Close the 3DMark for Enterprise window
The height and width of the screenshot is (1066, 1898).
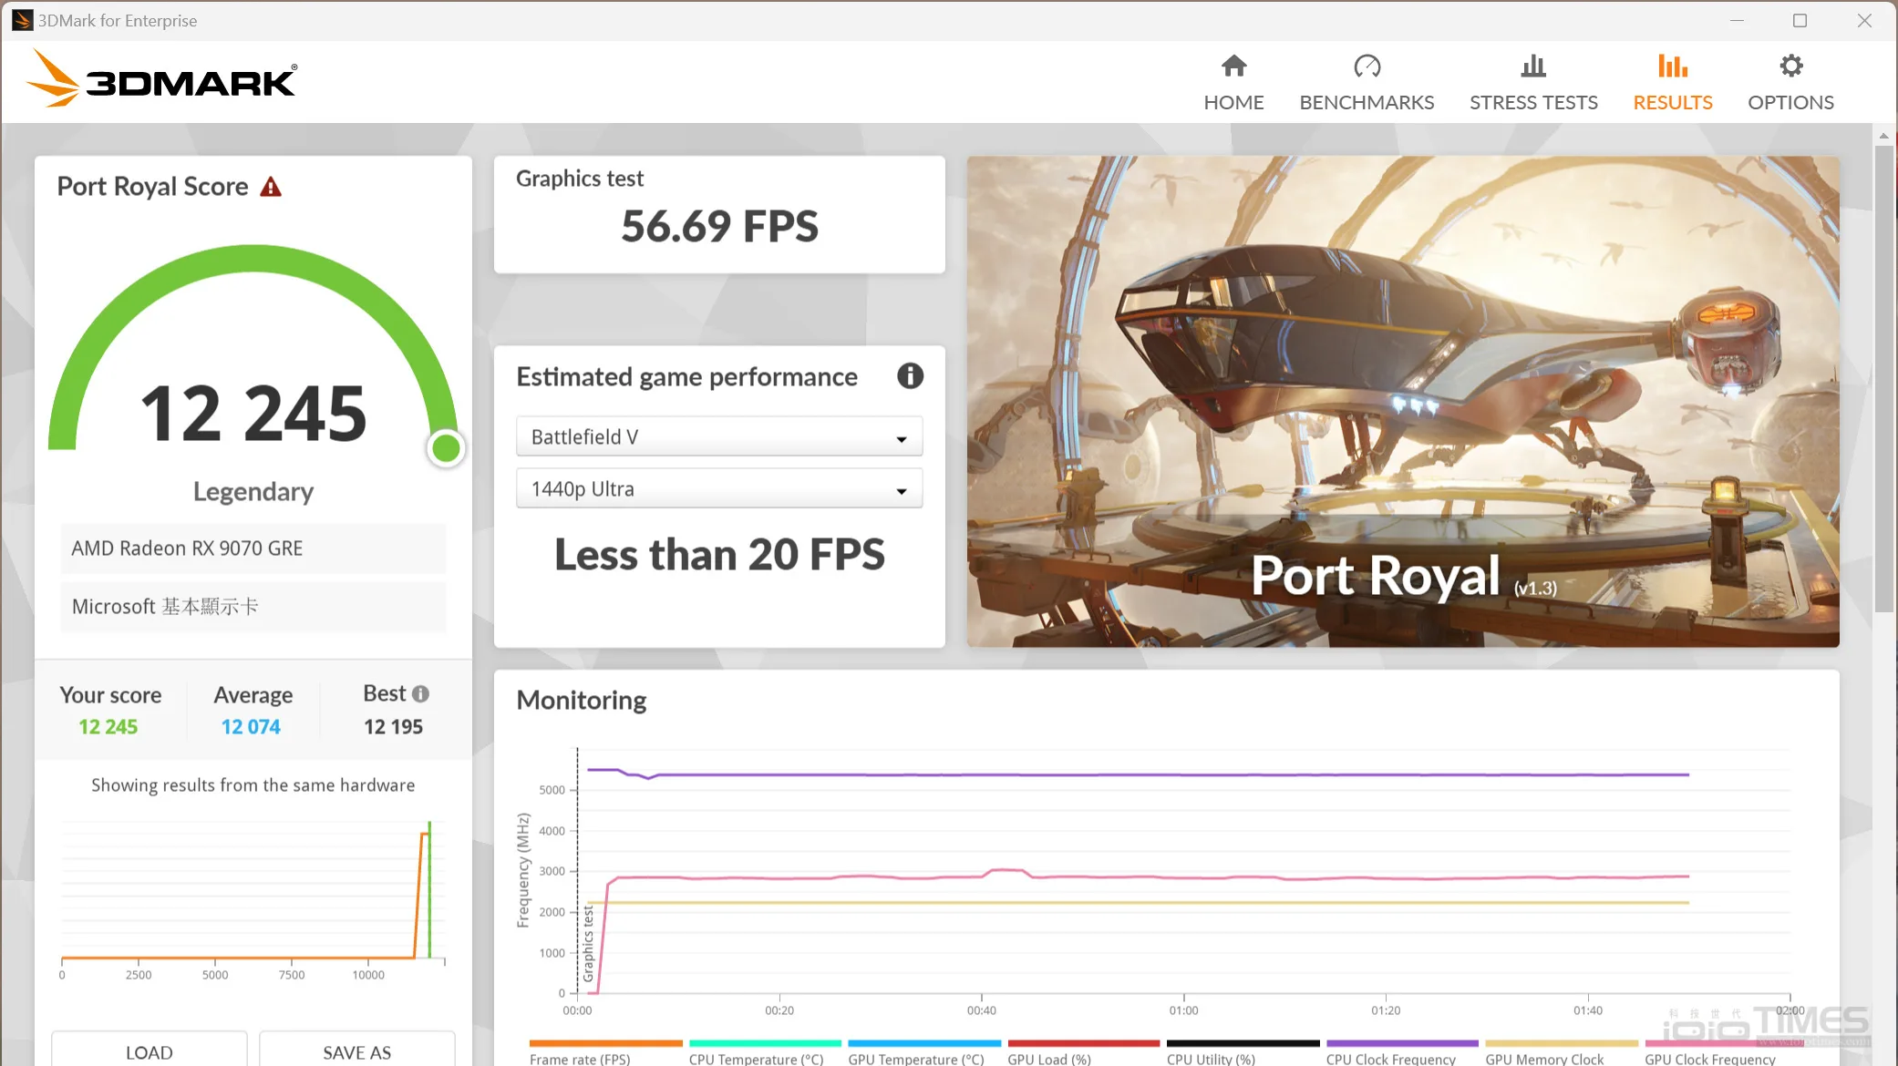1864,20
